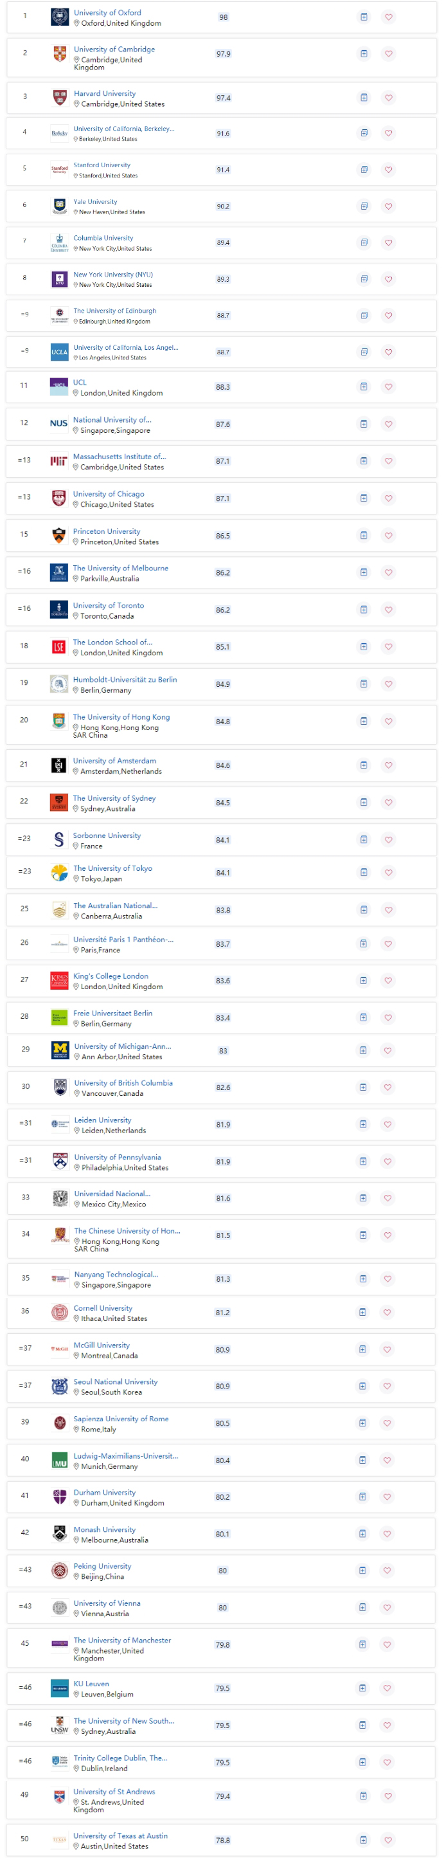Click compare icon for Columbia University

pyautogui.click(x=364, y=242)
